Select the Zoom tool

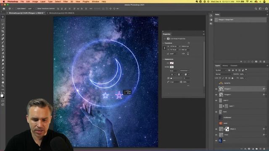pyautogui.click(x=3, y=86)
